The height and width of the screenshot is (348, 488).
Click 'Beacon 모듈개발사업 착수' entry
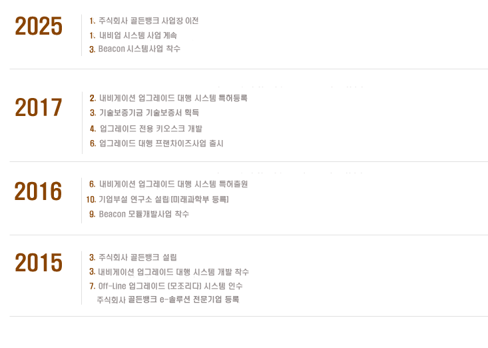point(144,214)
